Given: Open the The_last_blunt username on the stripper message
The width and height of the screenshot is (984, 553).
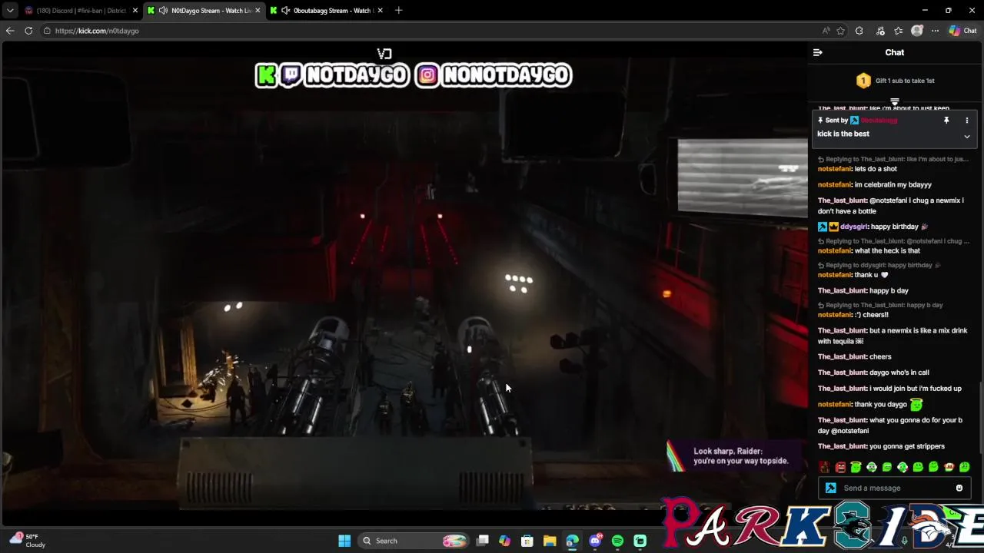Looking at the screenshot, I should coord(842,446).
